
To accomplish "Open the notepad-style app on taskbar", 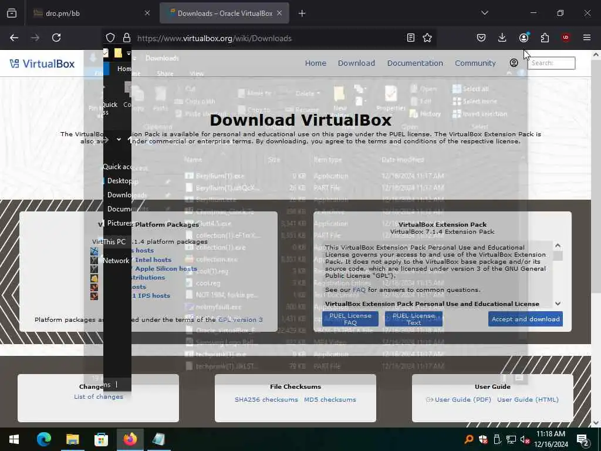I will tap(158, 439).
